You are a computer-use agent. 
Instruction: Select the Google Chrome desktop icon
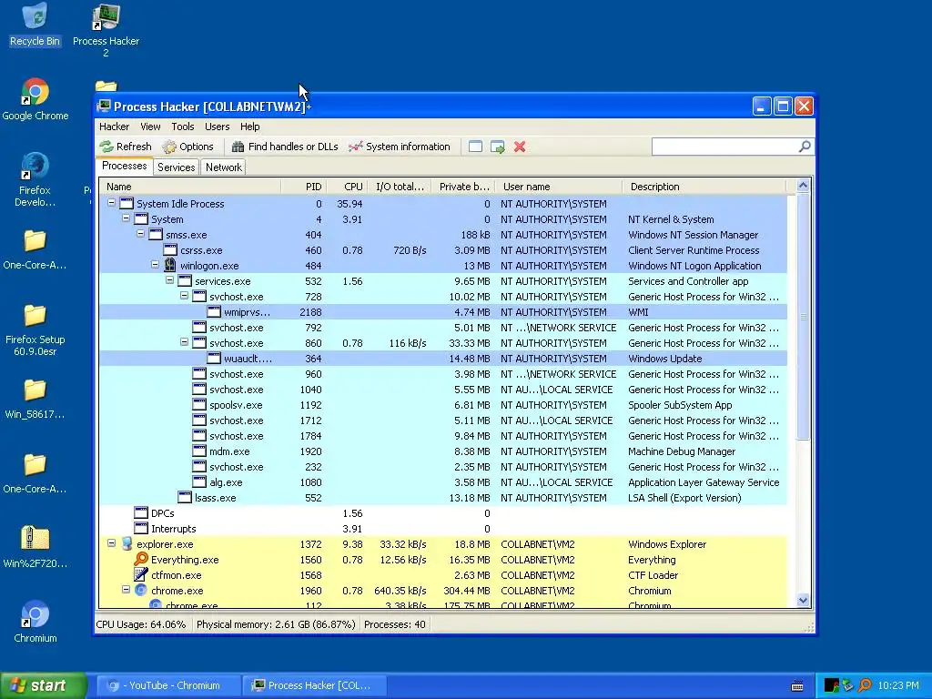[35, 99]
